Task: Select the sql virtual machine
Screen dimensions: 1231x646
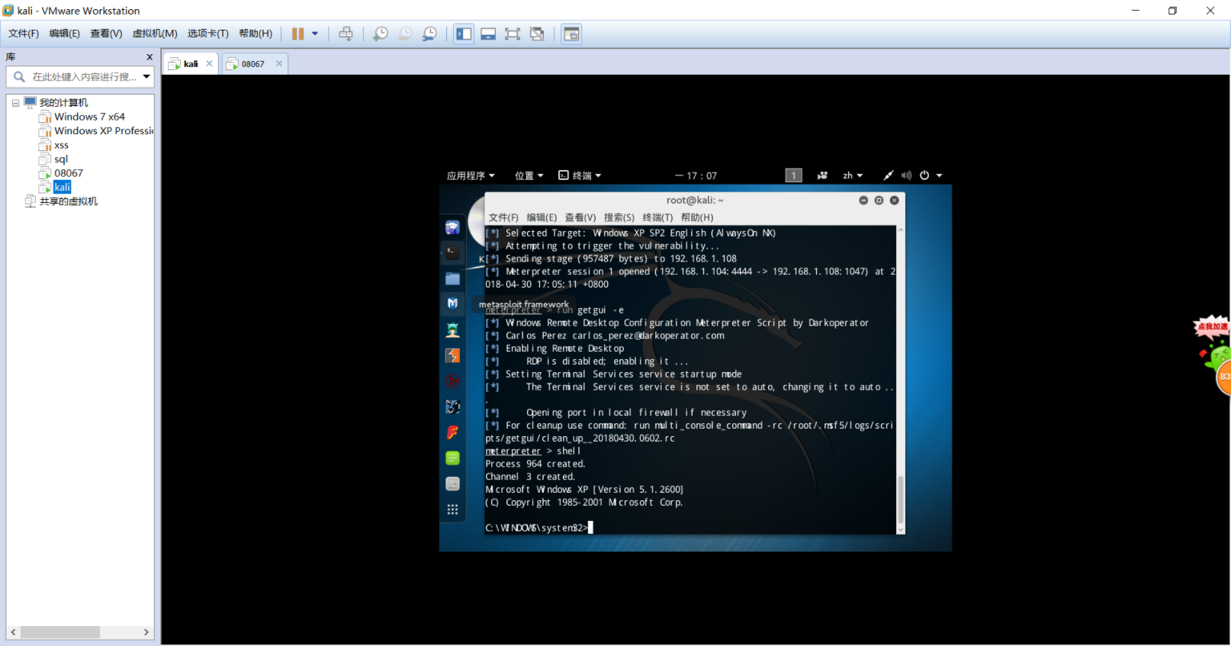Action: tap(61, 159)
